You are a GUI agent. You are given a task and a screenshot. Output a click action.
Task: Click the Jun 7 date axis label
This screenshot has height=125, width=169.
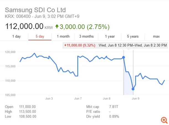pos(78,98)
